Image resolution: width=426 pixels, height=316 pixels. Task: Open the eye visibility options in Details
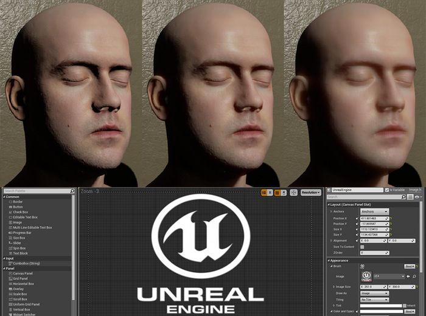[418, 197]
